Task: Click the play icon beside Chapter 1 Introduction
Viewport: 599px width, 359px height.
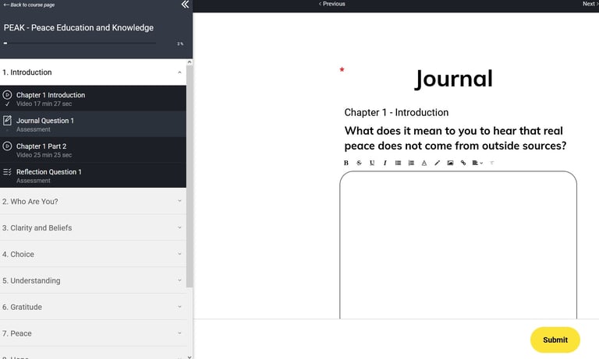Action: pyautogui.click(x=7, y=94)
